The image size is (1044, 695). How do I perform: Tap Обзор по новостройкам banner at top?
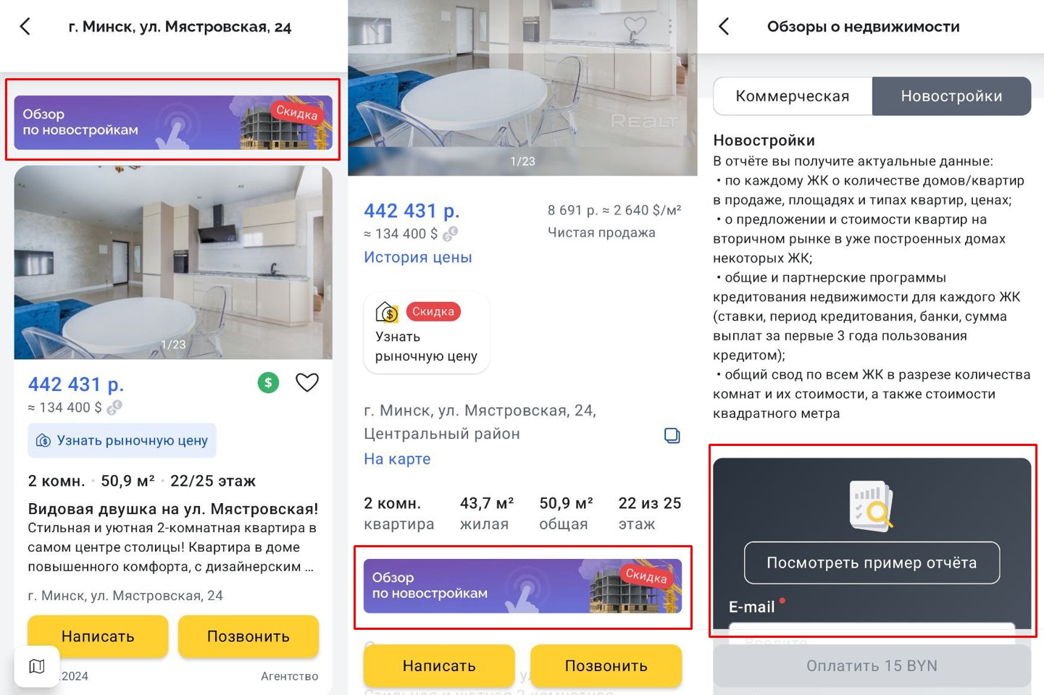173,122
